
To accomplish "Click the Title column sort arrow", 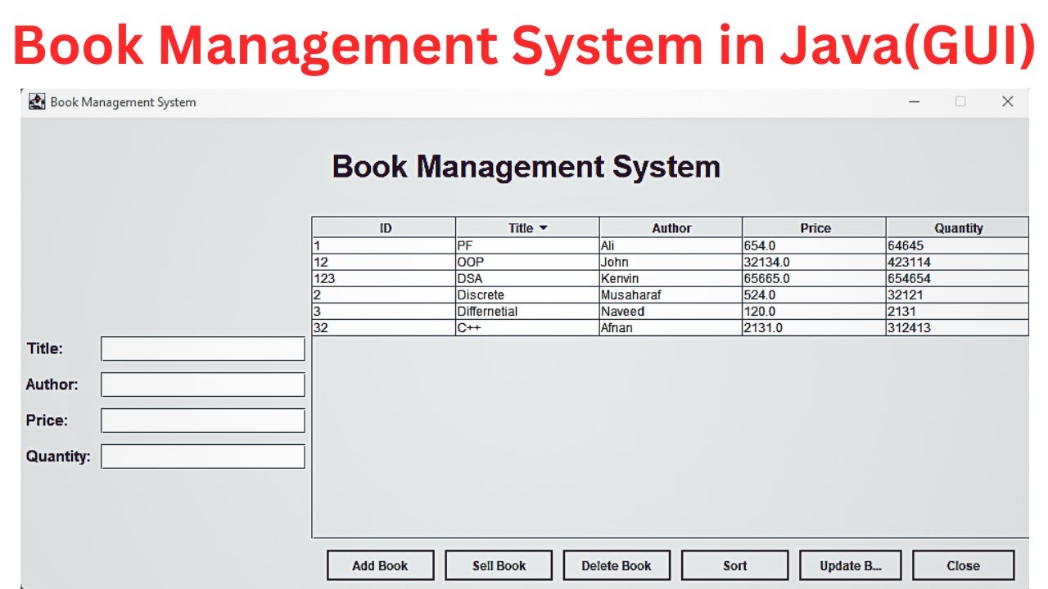I will click(x=543, y=228).
